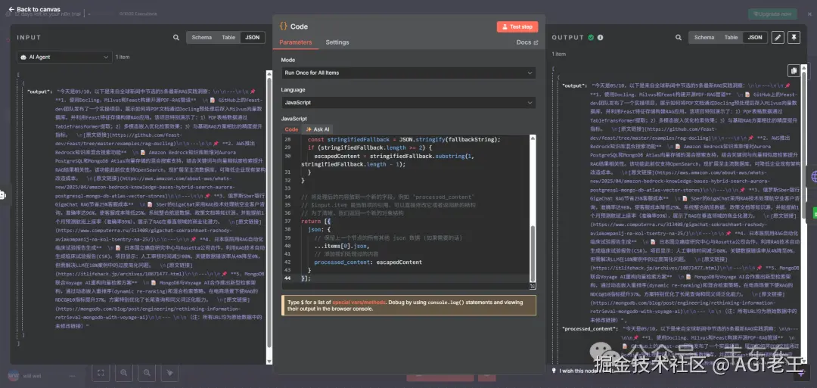The image size is (817, 388).
Task: Switch the INPUT panel to Table view
Action: tap(228, 38)
